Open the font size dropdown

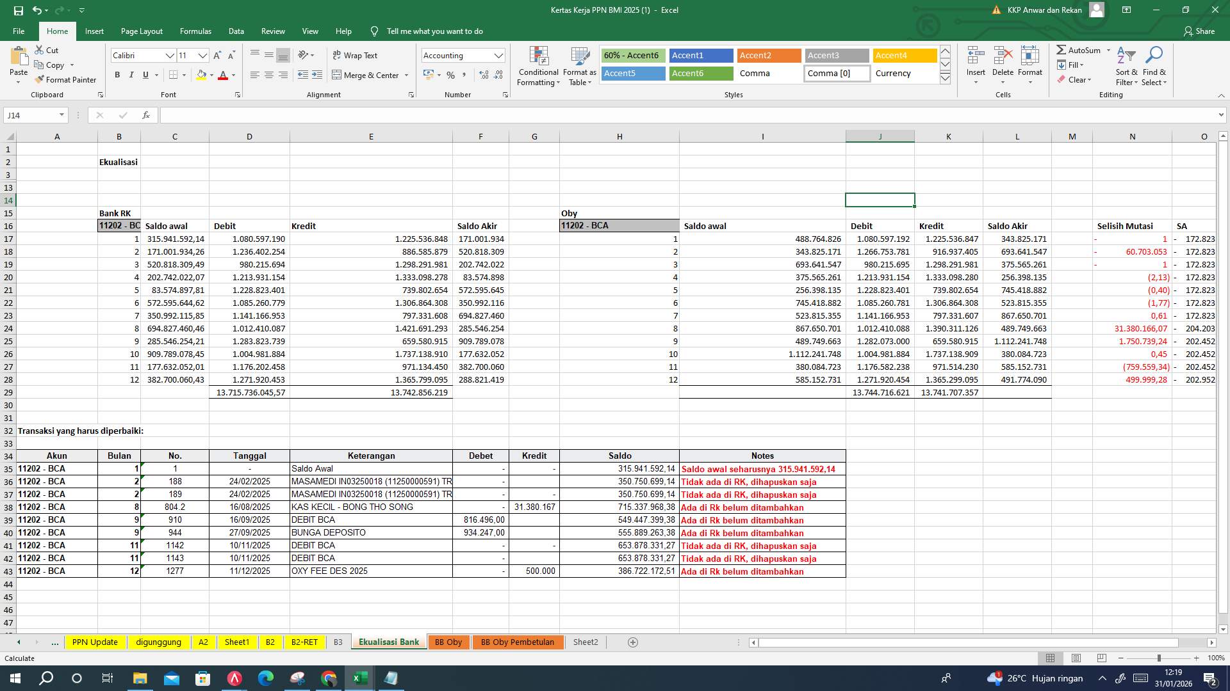coord(203,56)
